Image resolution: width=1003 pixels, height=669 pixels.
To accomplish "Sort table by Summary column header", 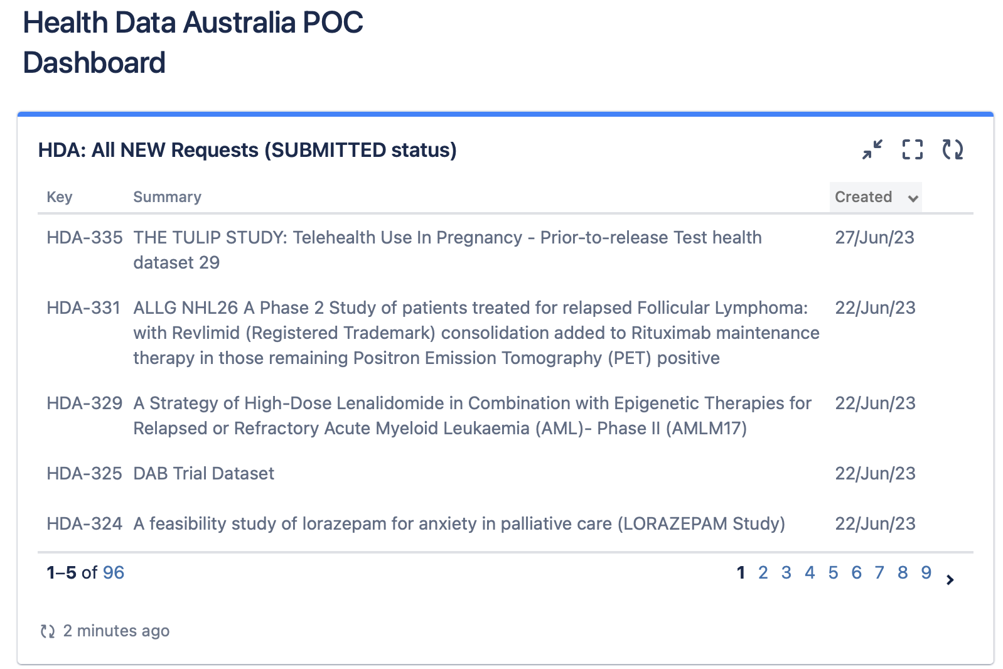I will [x=167, y=197].
